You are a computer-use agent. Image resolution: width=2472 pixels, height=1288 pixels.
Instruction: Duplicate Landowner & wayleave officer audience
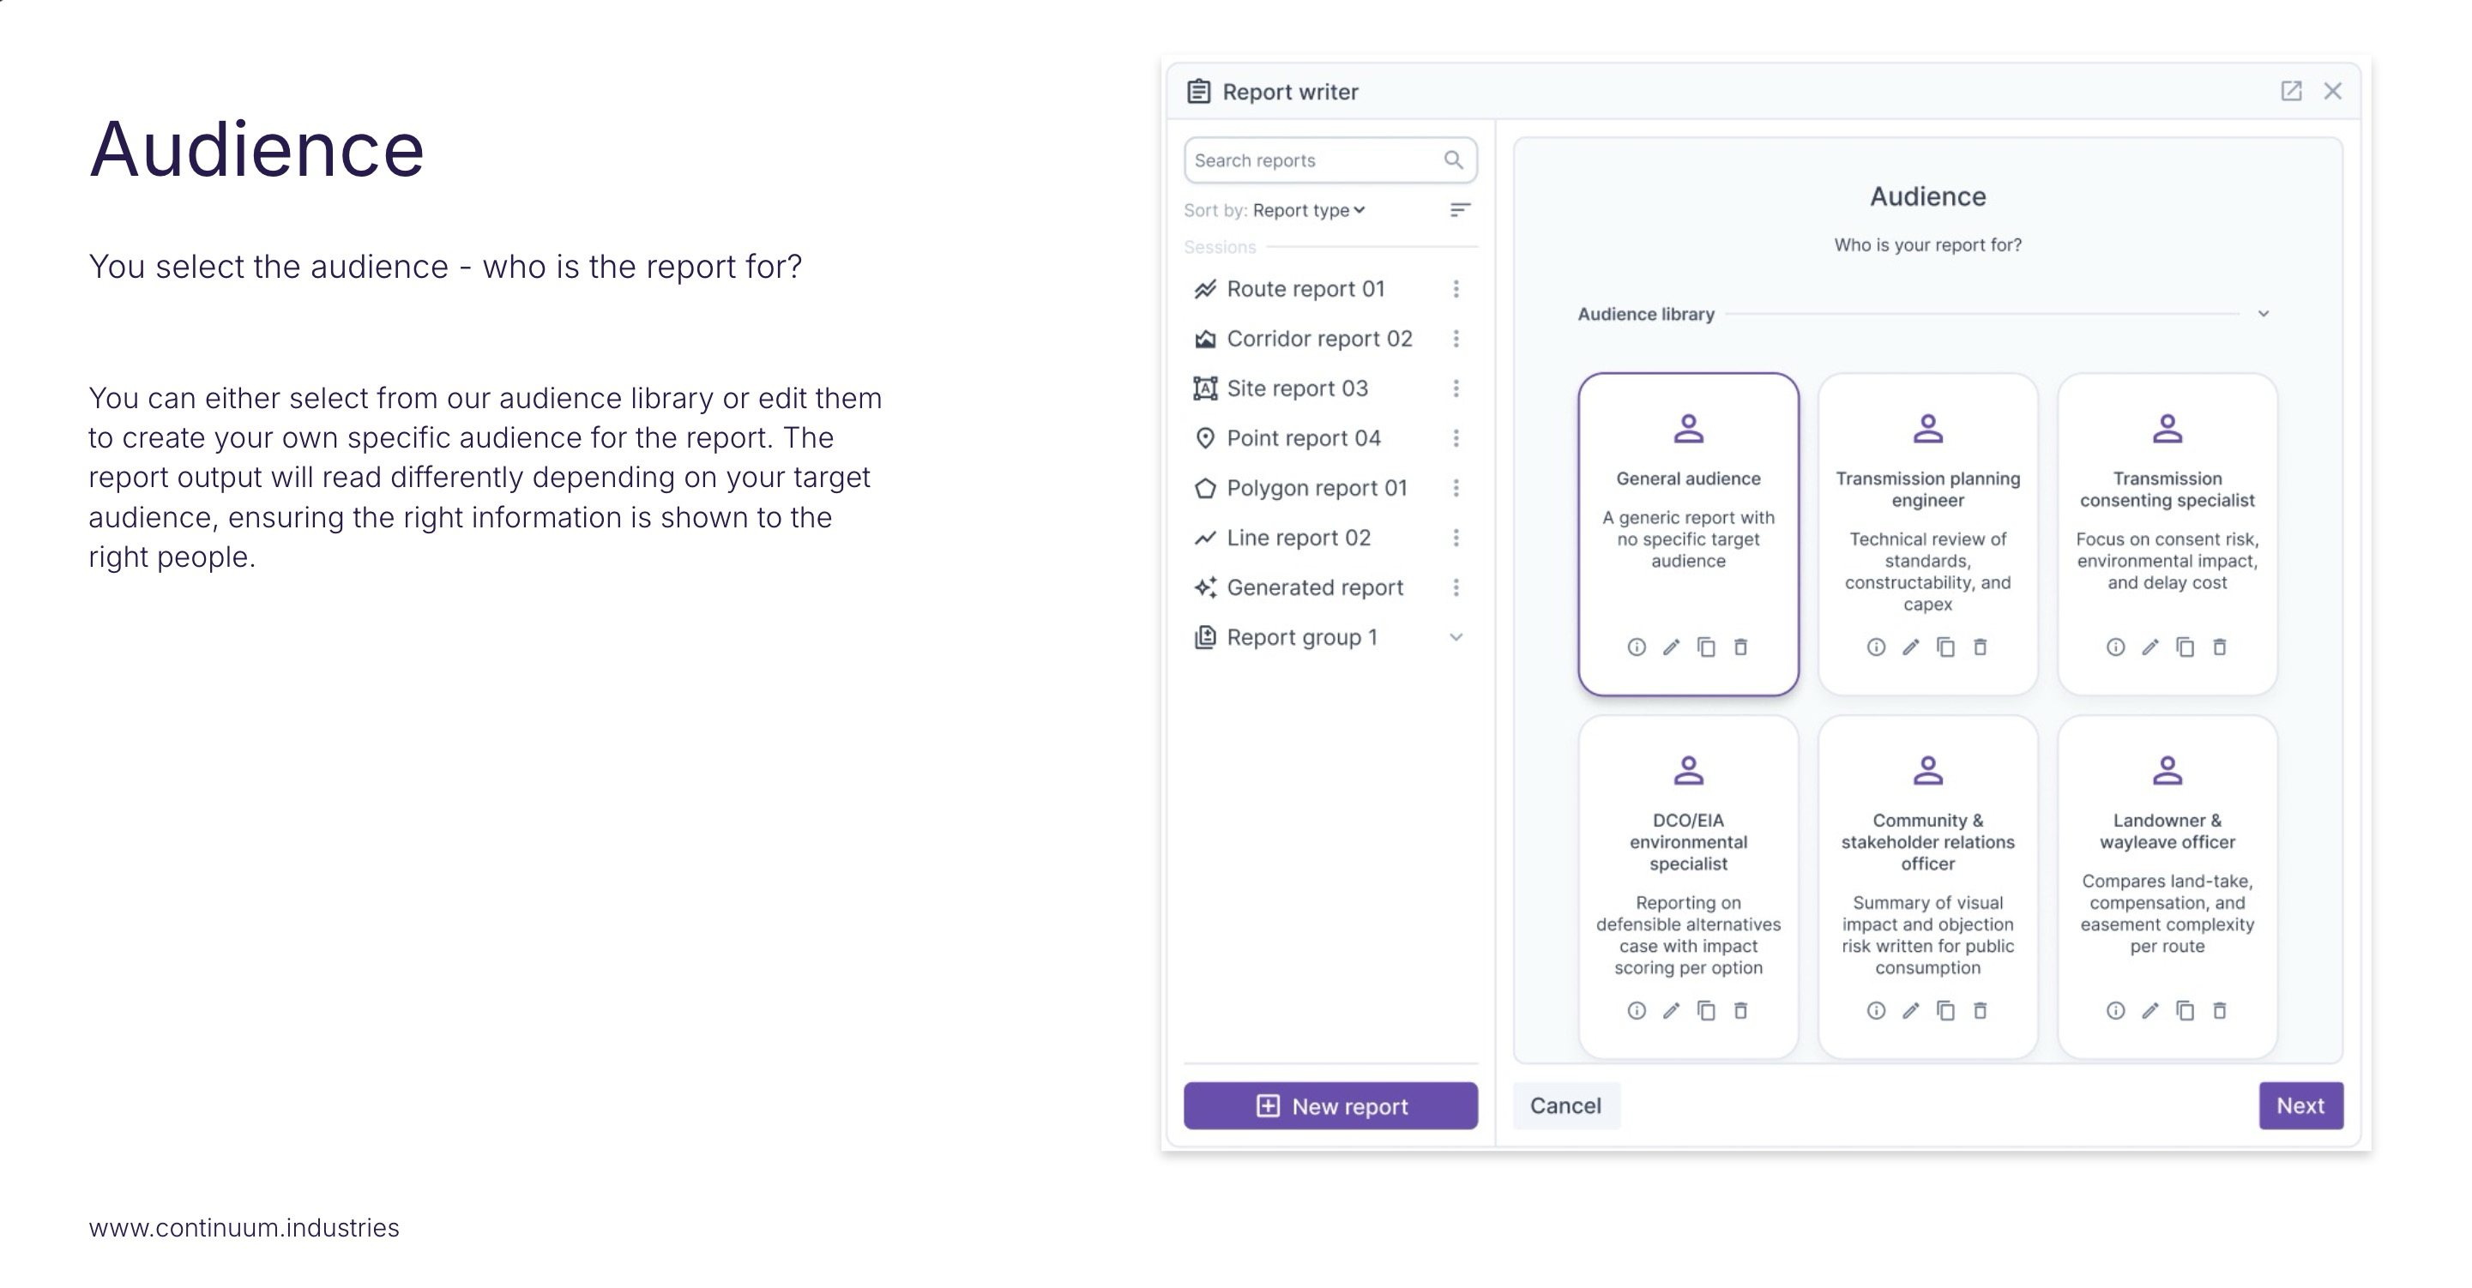[2184, 1011]
